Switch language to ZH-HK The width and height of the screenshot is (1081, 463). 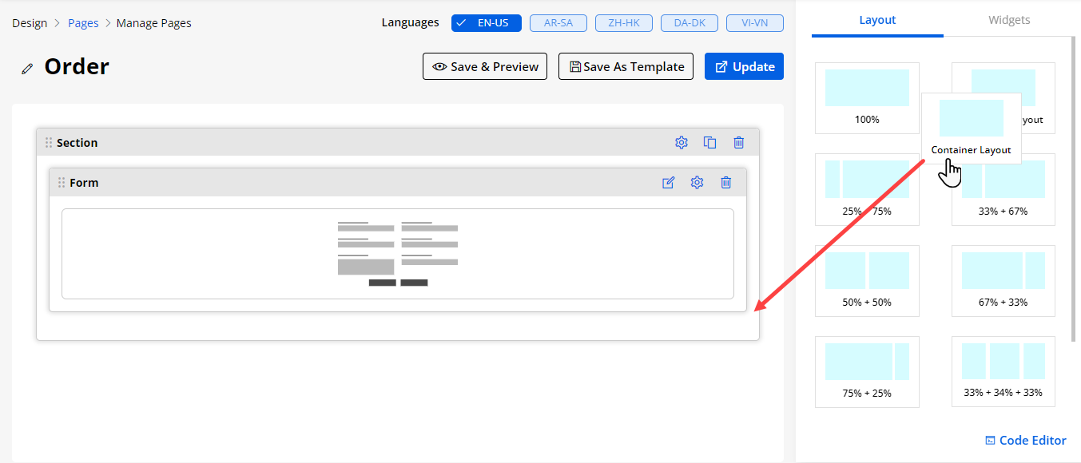coord(624,23)
